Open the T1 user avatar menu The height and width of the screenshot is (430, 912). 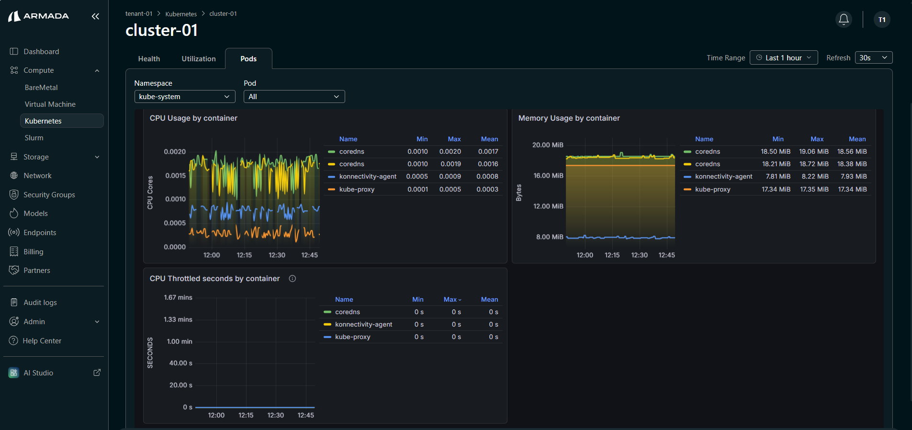[x=882, y=20]
